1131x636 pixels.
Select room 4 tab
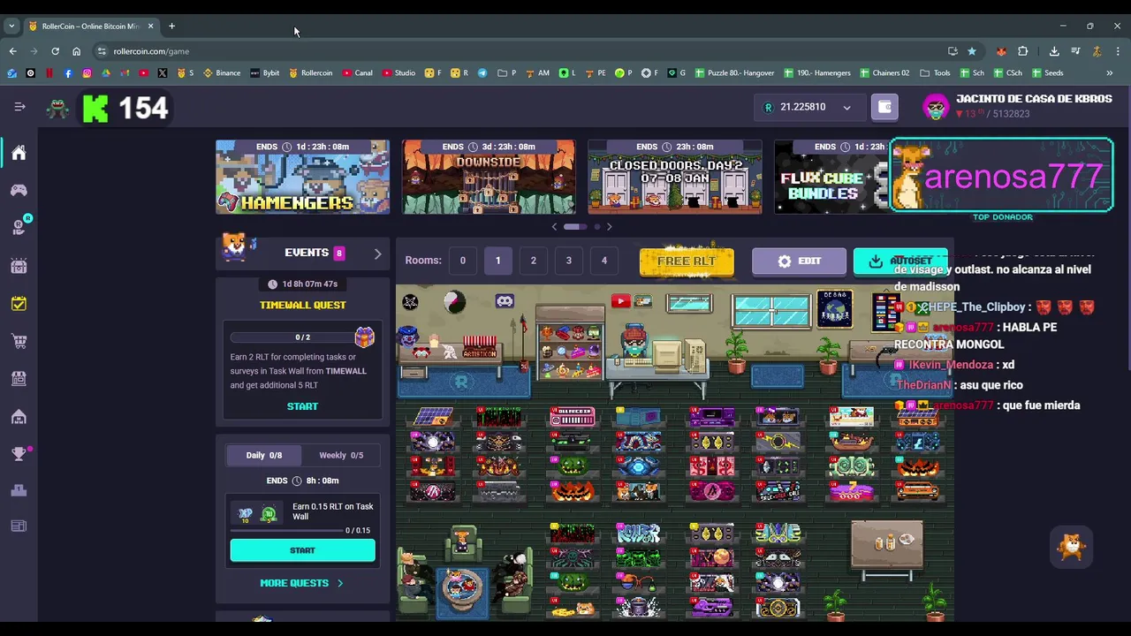[604, 261]
